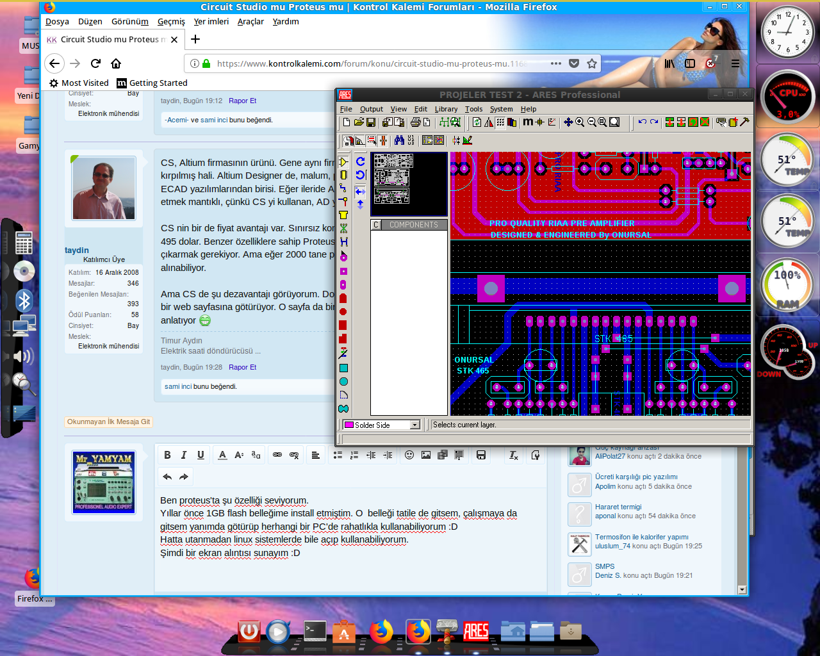Screen dimensions: 820x656
Task: Toggle polar coordinates in ARES toolbar
Action: [x=552, y=122]
